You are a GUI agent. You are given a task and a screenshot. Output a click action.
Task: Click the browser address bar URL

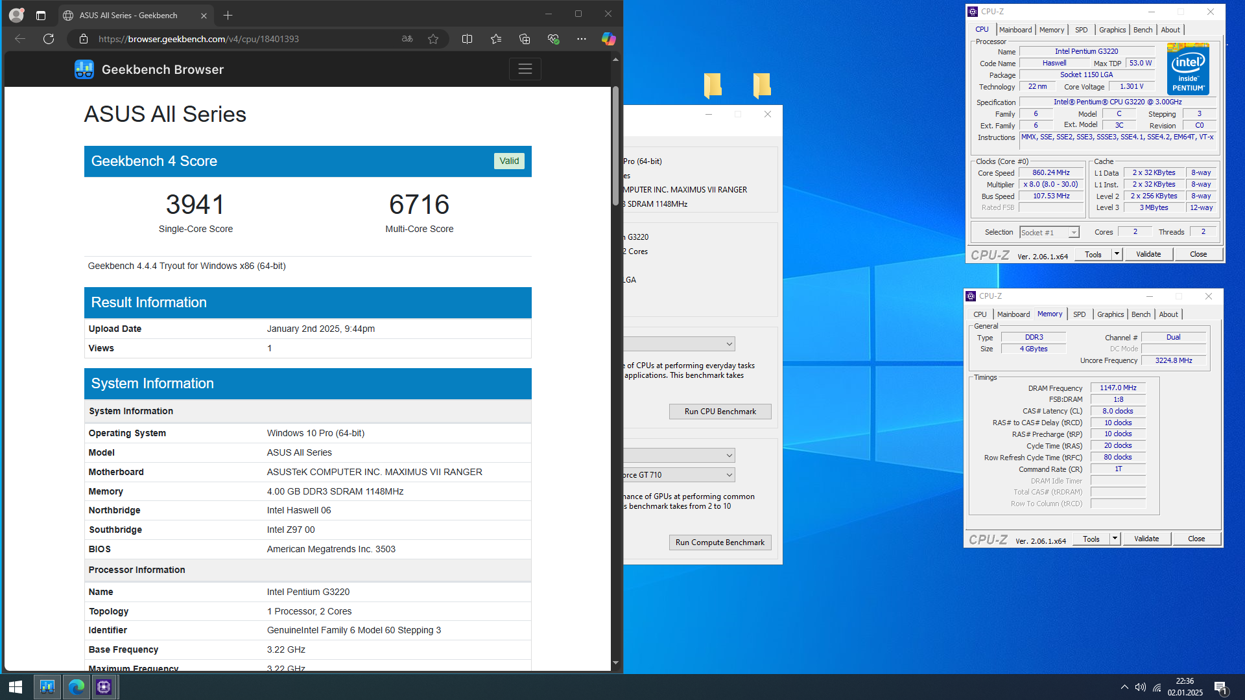pos(198,39)
